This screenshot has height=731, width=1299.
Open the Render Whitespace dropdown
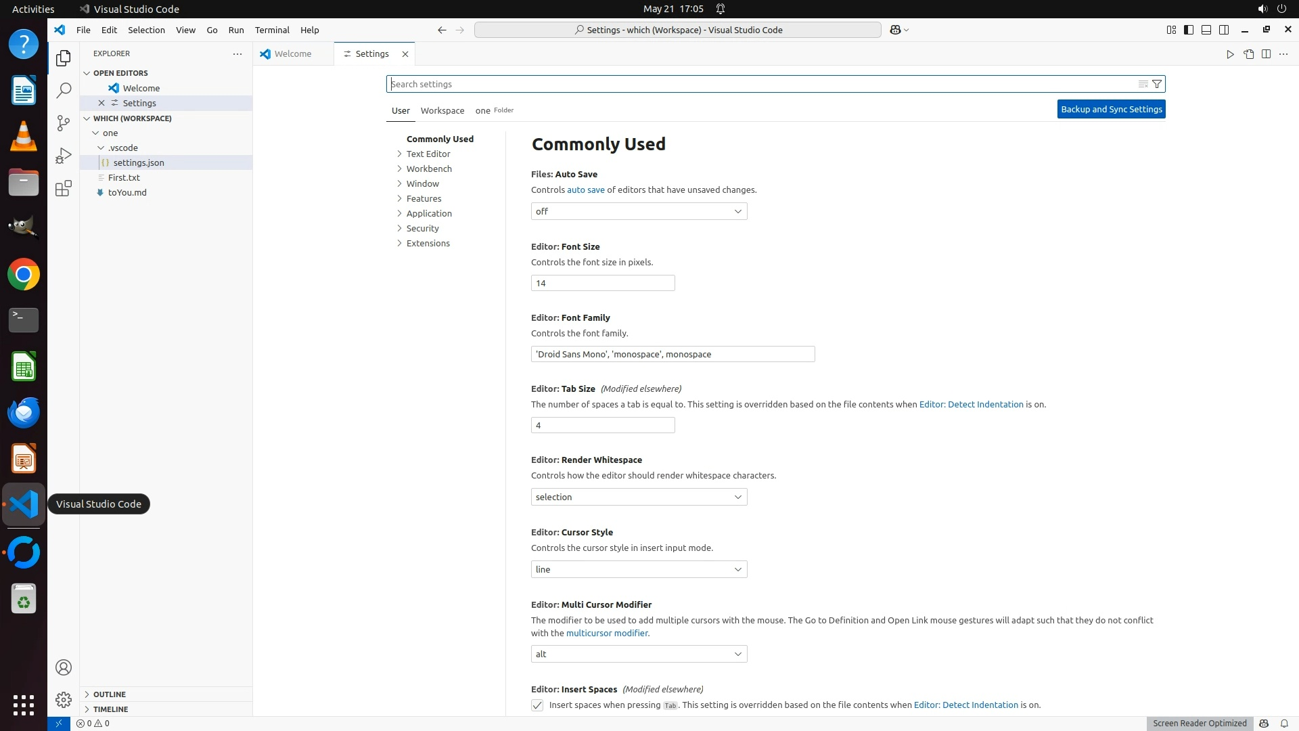[x=639, y=497]
